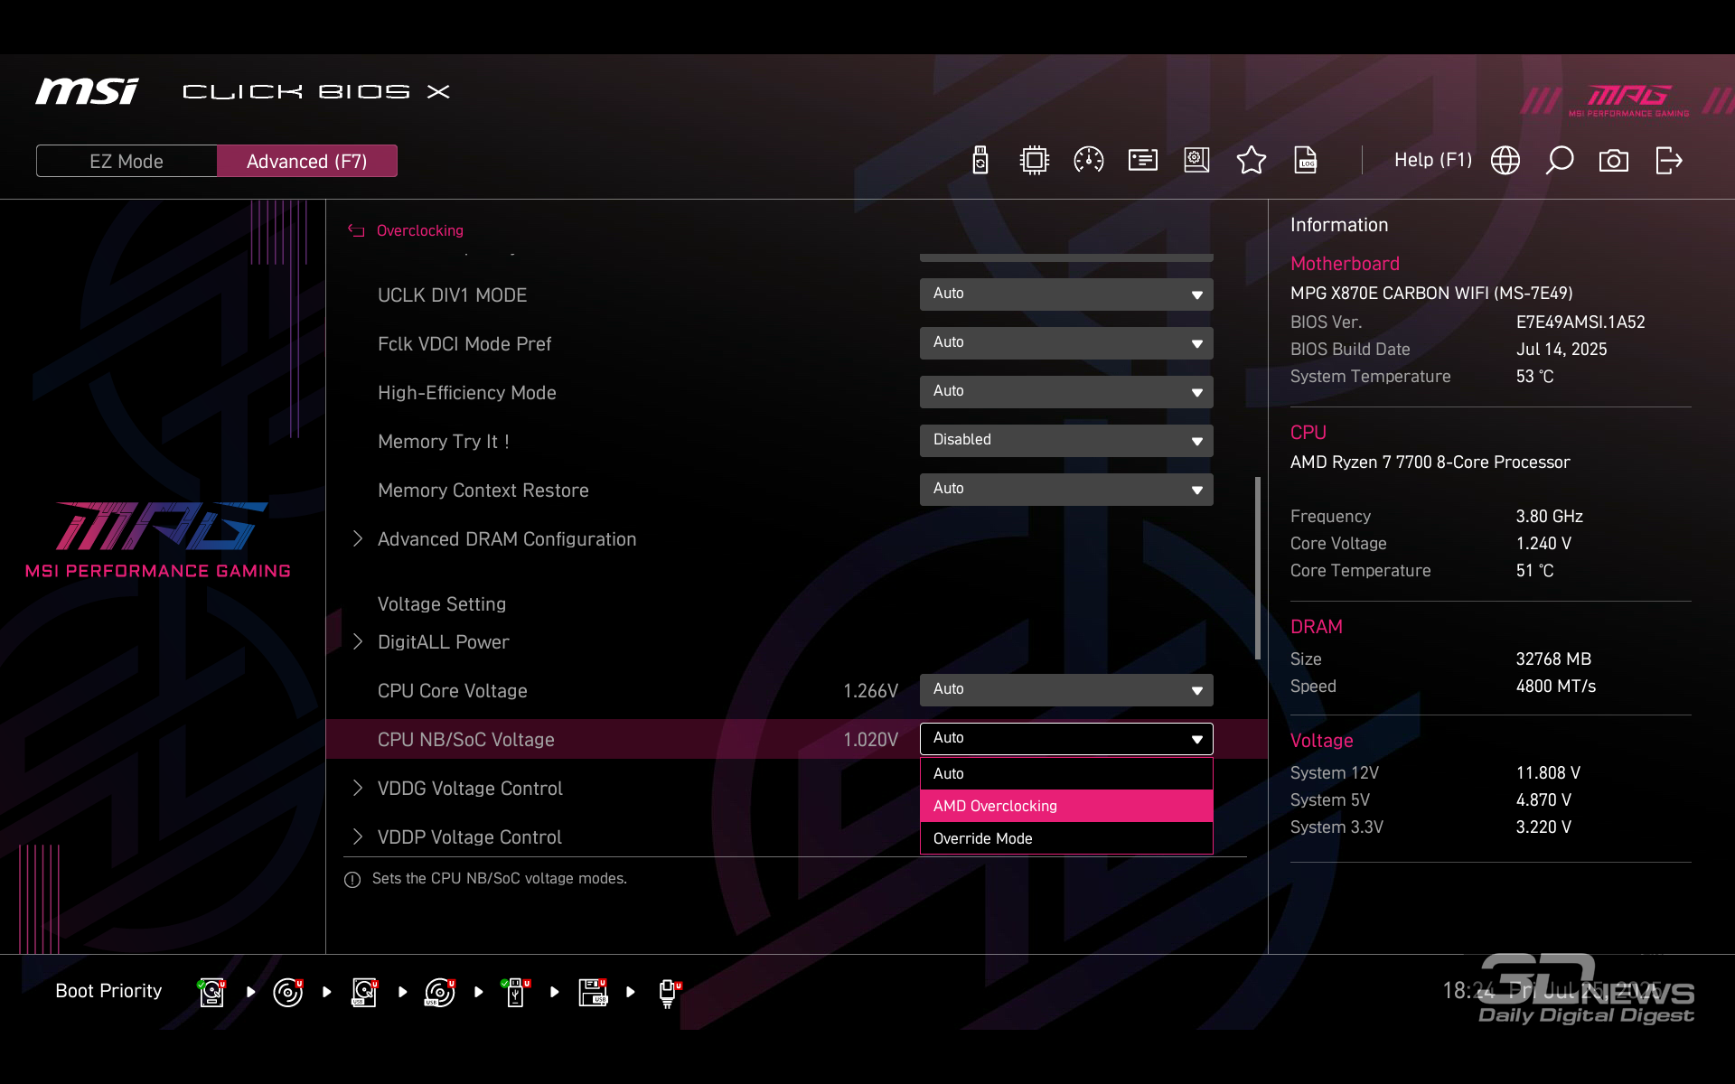Collapse the CPU NB/SoC Voltage dropdown
This screenshot has height=1084, width=1735.
(x=1066, y=739)
